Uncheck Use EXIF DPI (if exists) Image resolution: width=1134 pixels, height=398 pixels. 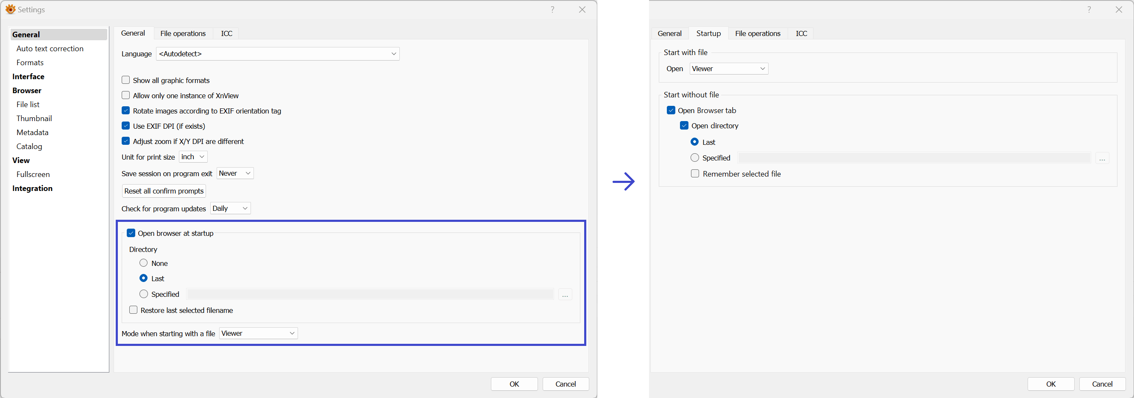point(126,126)
